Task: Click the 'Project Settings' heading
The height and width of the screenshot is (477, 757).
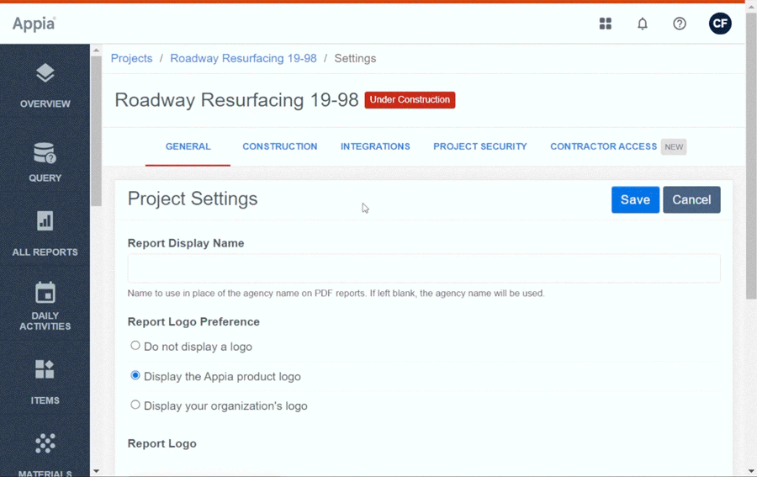Action: [193, 199]
